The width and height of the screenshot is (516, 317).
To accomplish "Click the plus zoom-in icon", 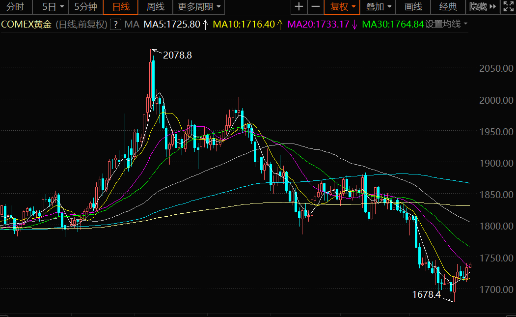I will 299,6.
